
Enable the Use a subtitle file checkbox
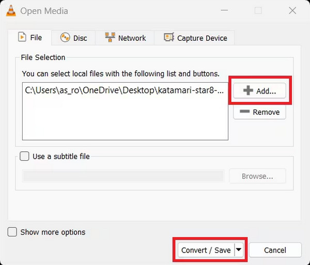click(24, 156)
